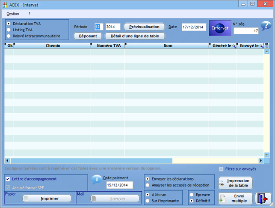This screenshot has width=275, height=208.
Task: Open the Gestion menu
Action: (13, 14)
